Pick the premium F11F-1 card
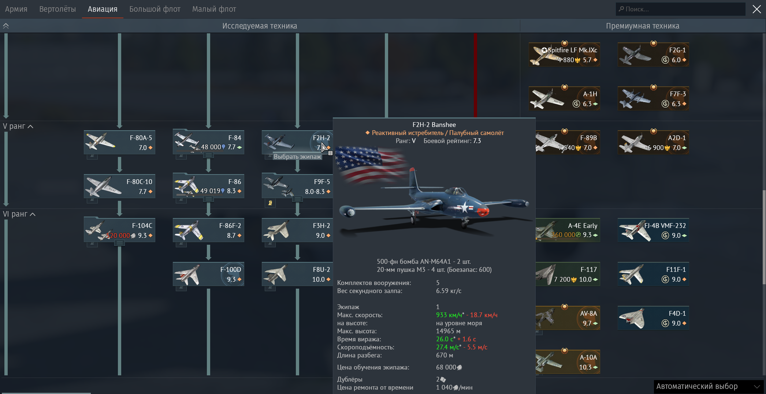The width and height of the screenshot is (766, 394). pos(653,274)
